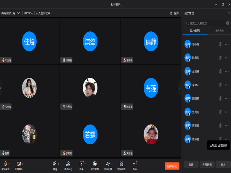231x173 pixels.
Task: Toggle mute icon for 邓冬梅
Action: [x=220, y=44]
